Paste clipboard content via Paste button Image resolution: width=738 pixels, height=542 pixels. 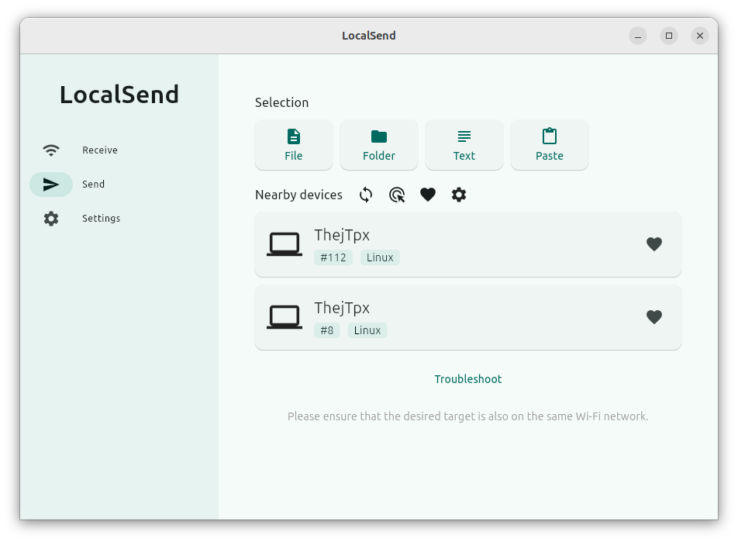(550, 144)
